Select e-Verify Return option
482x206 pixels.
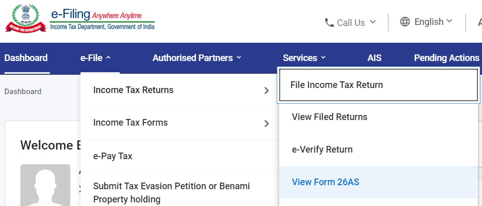[322, 150]
